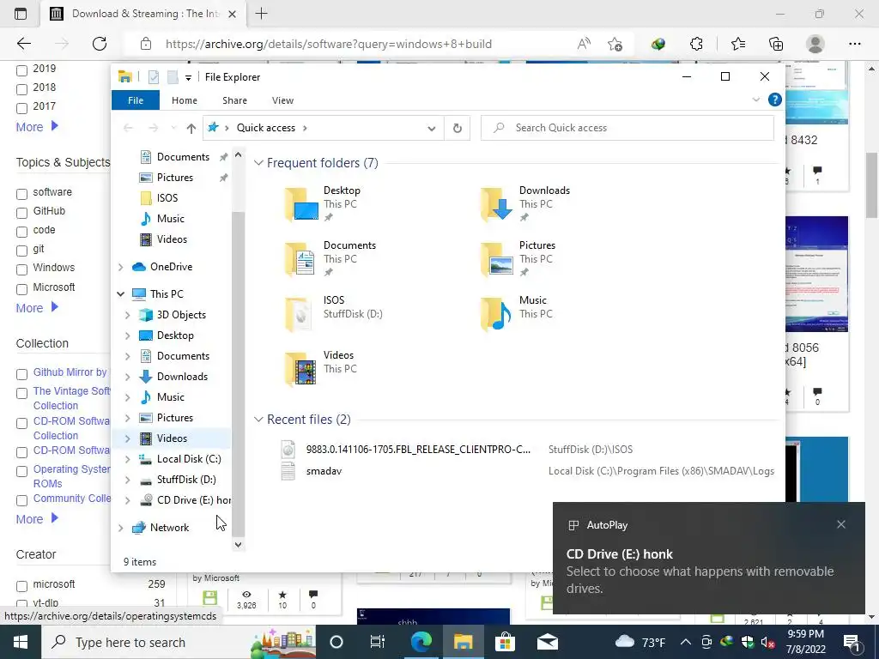Check the GitHub topic filter
Screen dimensions: 879x659
21,213
